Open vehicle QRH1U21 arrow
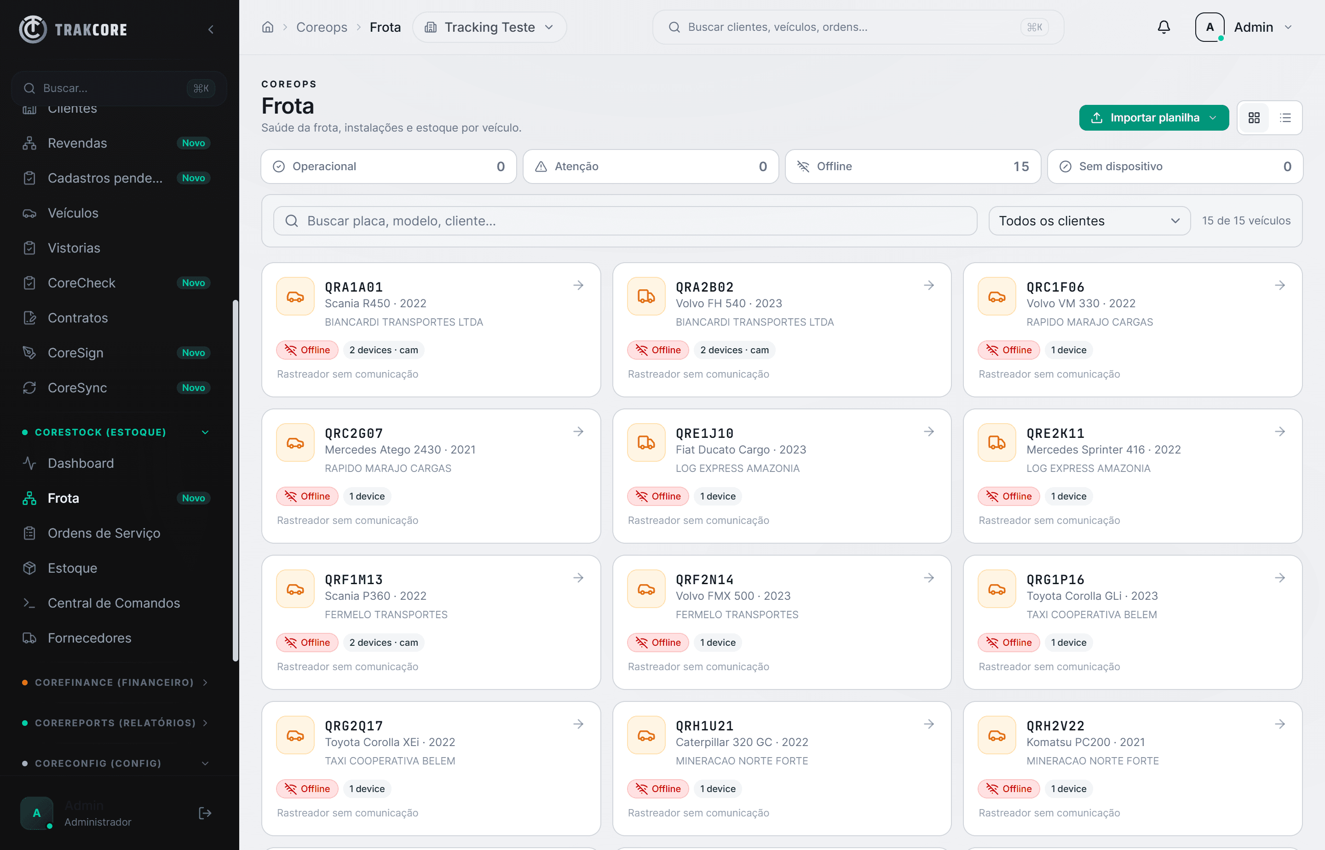1325x850 pixels. tap(928, 724)
